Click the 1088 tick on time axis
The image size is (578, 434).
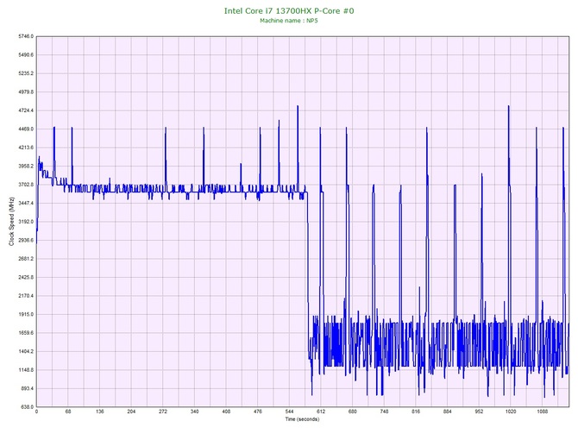[543, 412]
